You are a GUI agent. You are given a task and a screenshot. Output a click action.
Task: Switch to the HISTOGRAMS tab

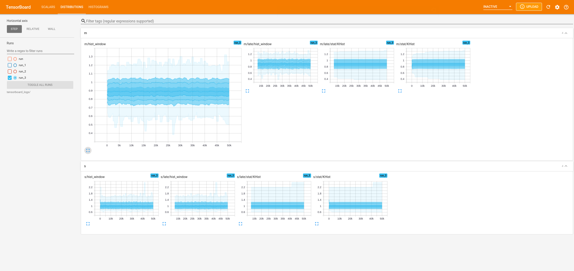pyautogui.click(x=98, y=7)
